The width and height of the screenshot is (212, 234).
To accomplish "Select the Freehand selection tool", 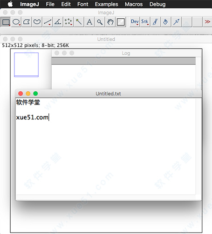I will click(37, 22).
